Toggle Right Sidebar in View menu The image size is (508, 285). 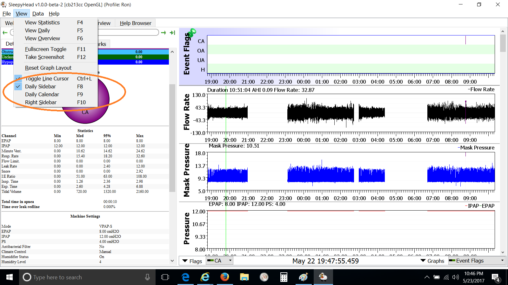[56, 102]
